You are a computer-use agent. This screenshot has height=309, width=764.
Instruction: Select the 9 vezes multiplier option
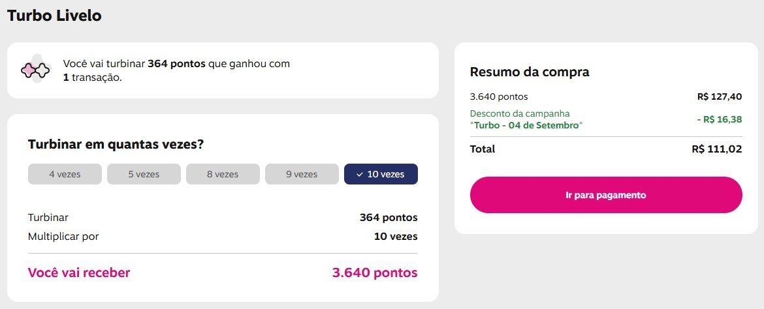point(302,174)
